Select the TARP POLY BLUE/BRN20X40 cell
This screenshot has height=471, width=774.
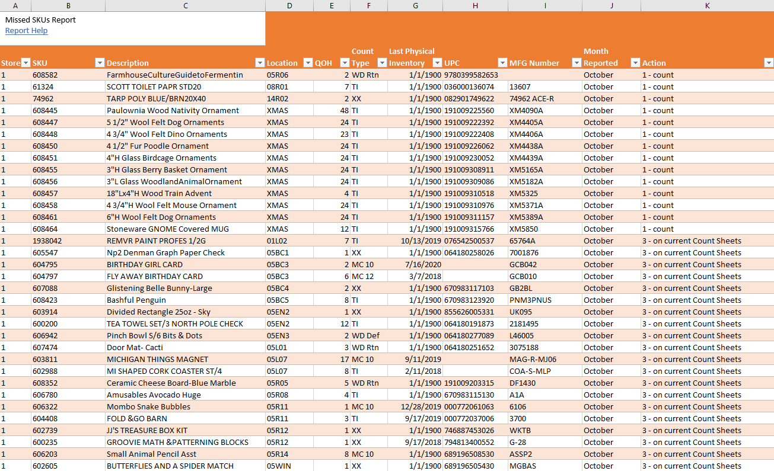click(x=186, y=98)
